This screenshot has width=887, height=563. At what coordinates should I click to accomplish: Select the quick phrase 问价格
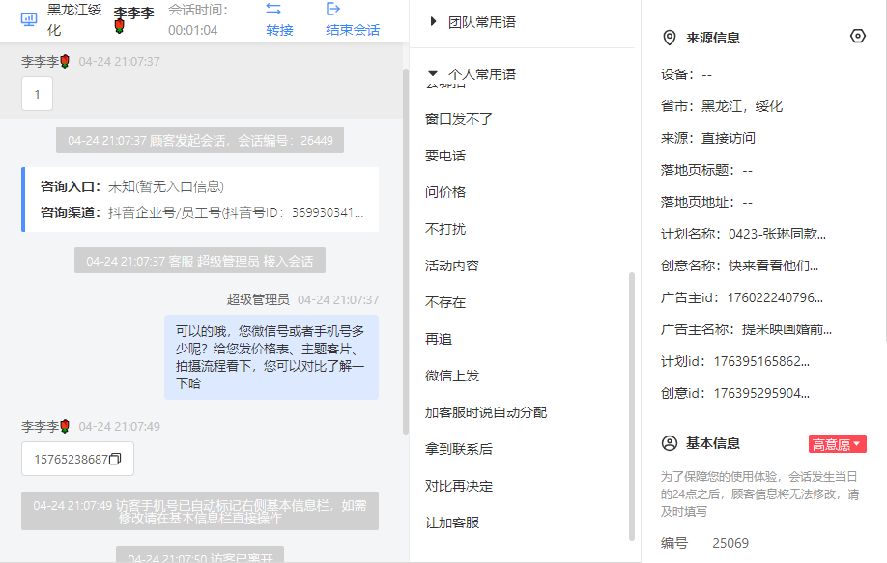coord(445,193)
